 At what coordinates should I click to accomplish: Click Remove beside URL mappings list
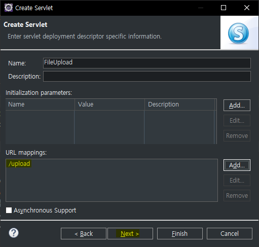tap(237, 196)
